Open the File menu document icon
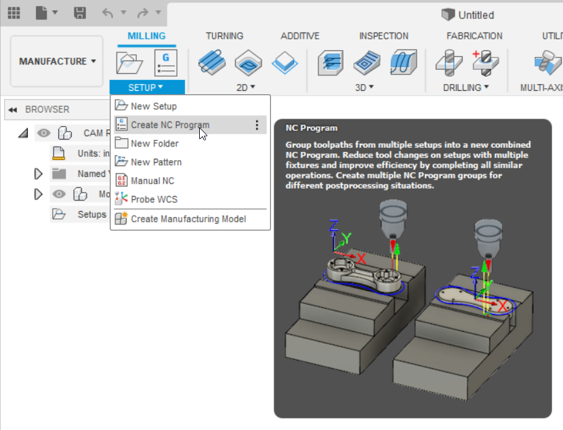The height and width of the screenshot is (430, 563). (x=41, y=13)
